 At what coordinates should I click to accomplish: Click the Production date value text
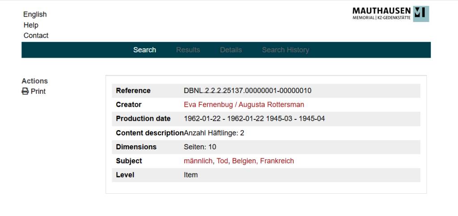(x=254, y=119)
